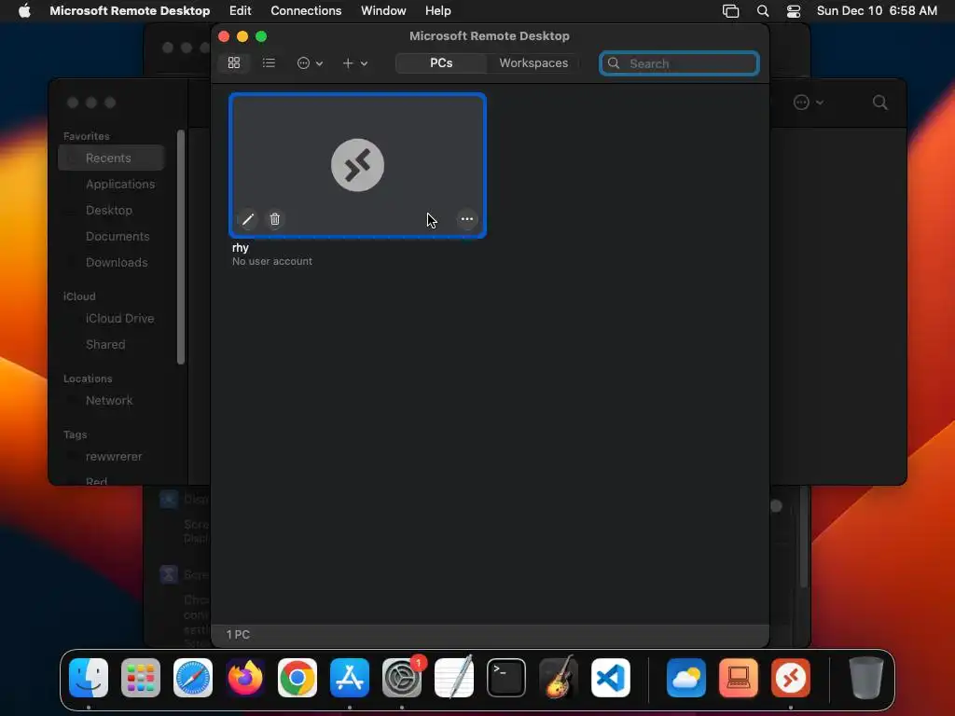This screenshot has width=955, height=716.
Task: Click the 'No user account' text
Action: [x=272, y=261]
